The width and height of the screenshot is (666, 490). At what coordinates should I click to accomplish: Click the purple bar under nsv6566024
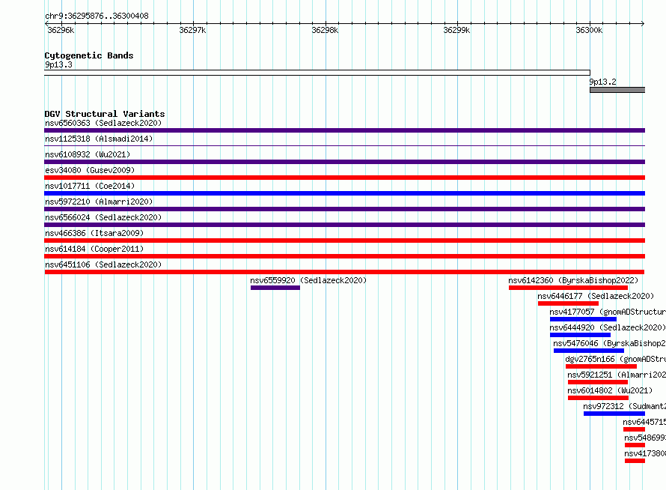pos(344,225)
